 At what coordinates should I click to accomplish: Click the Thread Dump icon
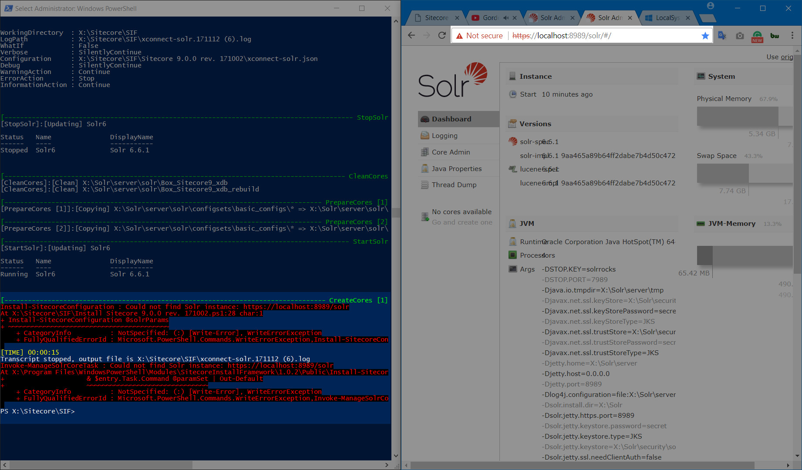(425, 185)
